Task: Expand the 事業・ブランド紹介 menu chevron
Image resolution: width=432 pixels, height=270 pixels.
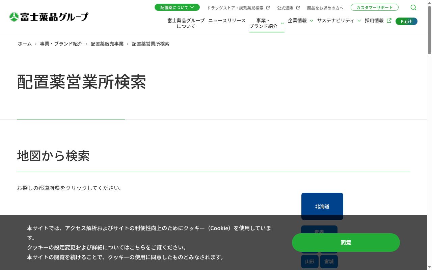Action: point(282,23)
